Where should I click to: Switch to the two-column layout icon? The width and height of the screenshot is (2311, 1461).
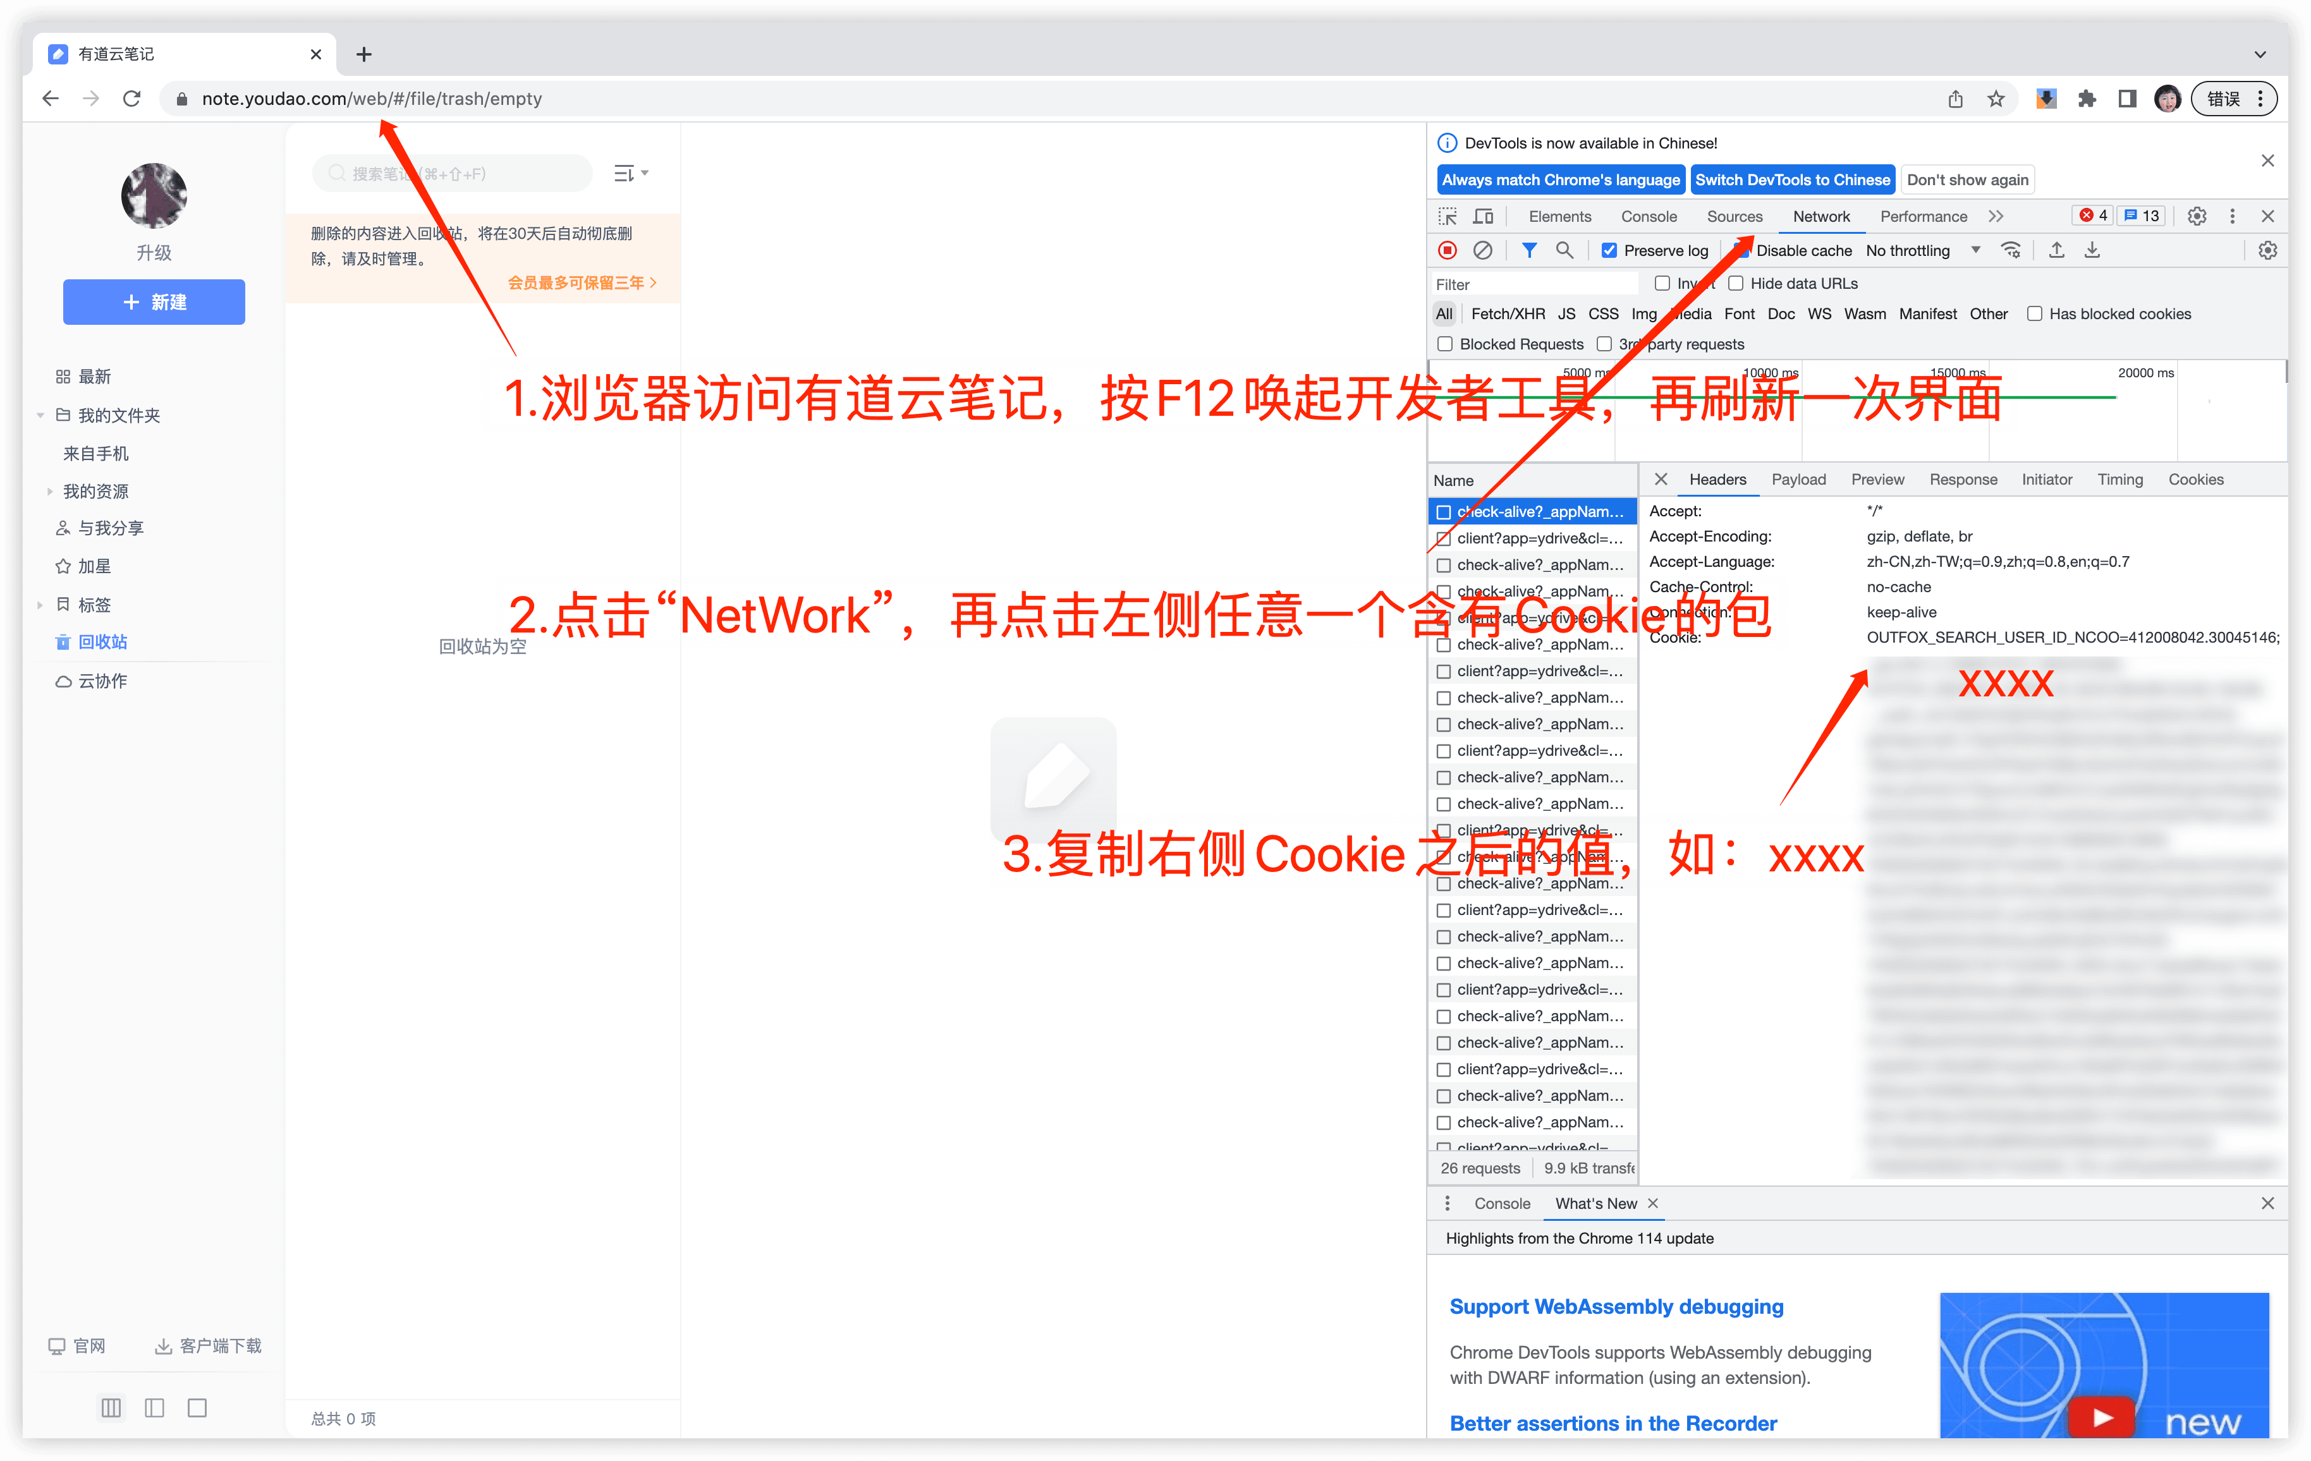tap(154, 1409)
